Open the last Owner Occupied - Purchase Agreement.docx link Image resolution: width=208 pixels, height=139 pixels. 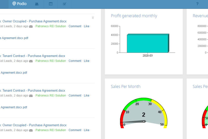tap(34, 125)
